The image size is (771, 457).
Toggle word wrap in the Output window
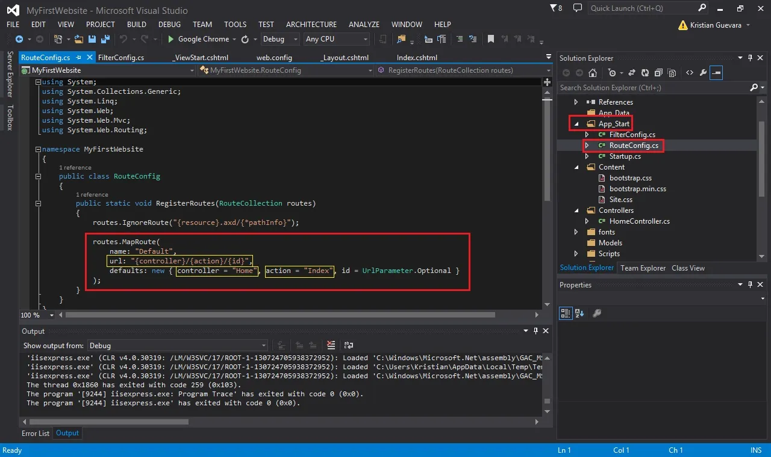click(349, 345)
